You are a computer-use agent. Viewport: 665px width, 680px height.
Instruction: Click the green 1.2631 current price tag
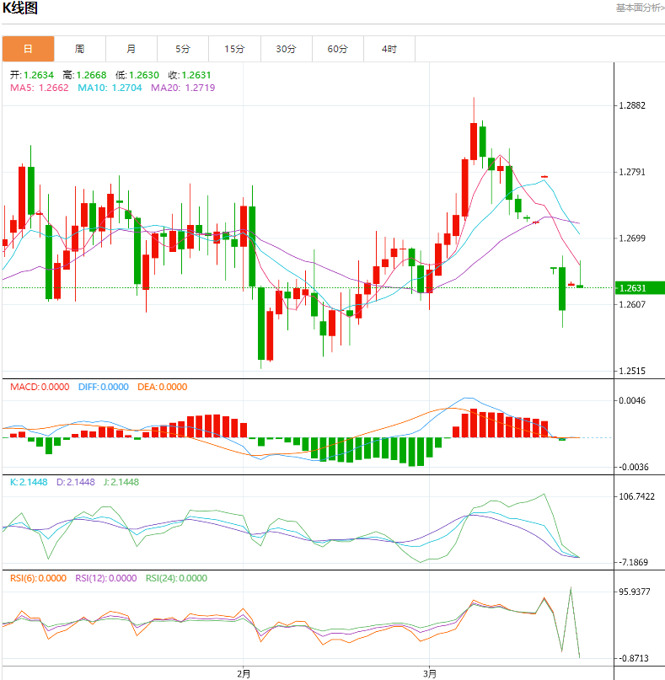pos(640,288)
